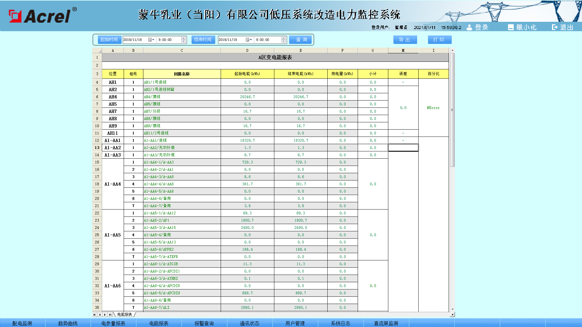Open 报警查询 bottom menu tab
The height and width of the screenshot is (327, 582).
pyautogui.click(x=204, y=323)
